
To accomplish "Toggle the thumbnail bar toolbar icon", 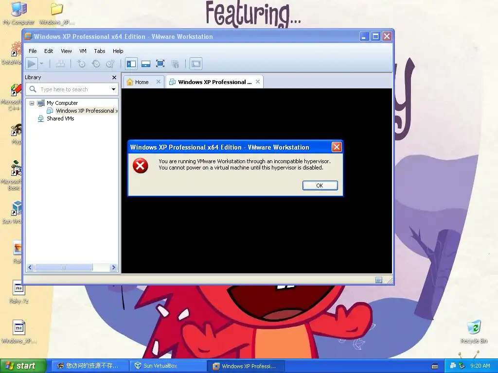I will coord(146,64).
